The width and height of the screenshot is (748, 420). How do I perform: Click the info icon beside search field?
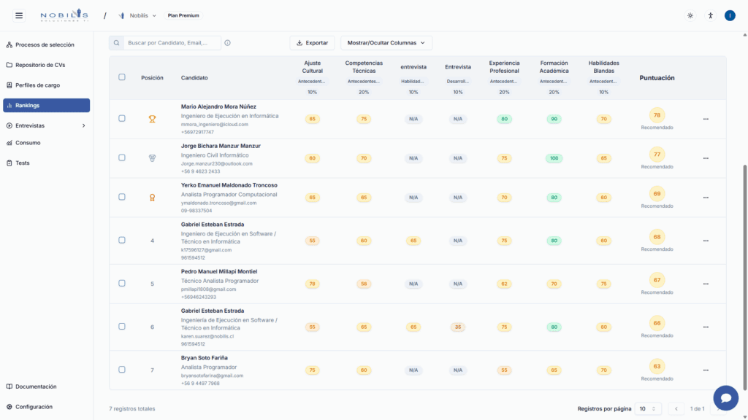[x=228, y=43]
